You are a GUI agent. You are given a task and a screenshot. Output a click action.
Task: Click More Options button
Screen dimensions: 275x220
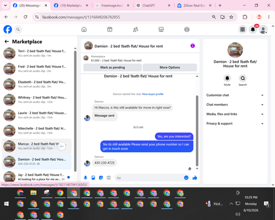tap(170, 67)
